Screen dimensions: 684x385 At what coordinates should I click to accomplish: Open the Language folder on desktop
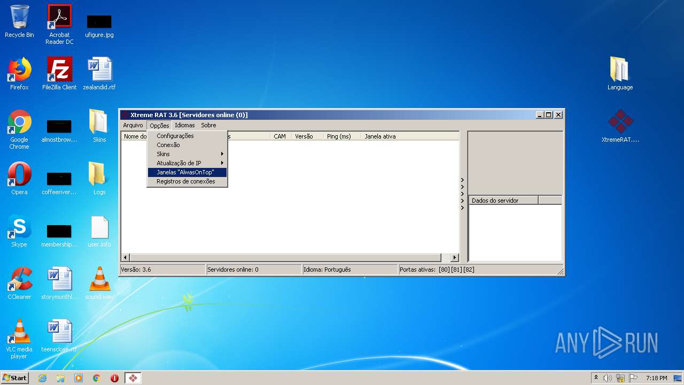tap(620, 74)
